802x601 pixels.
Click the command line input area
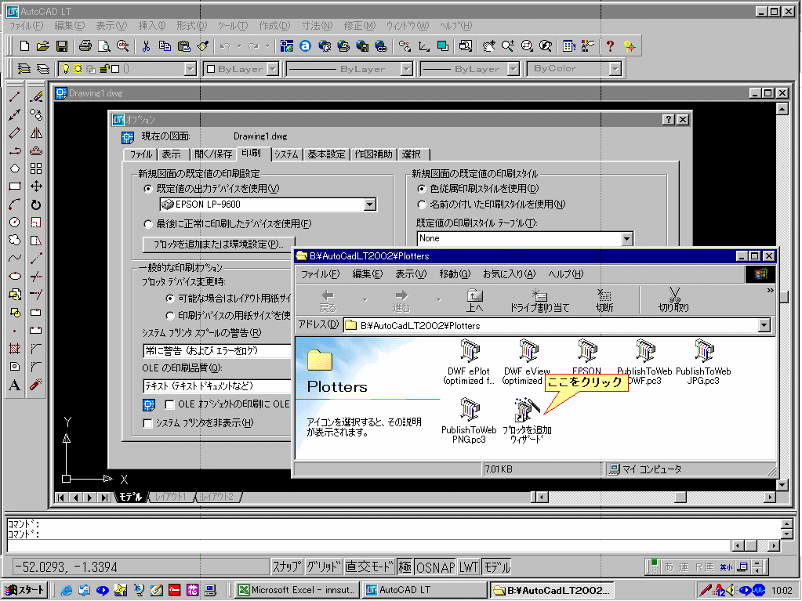click(x=368, y=547)
